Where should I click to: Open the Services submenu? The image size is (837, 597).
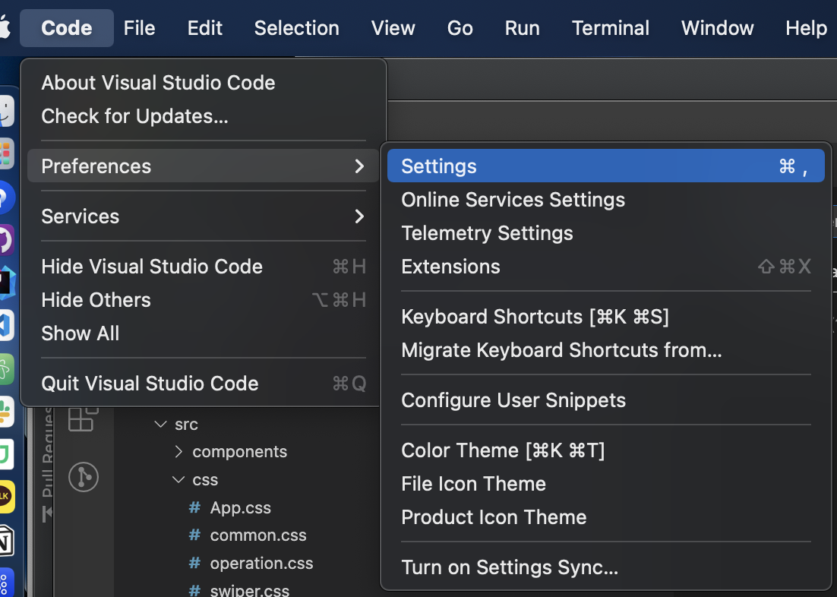click(203, 216)
